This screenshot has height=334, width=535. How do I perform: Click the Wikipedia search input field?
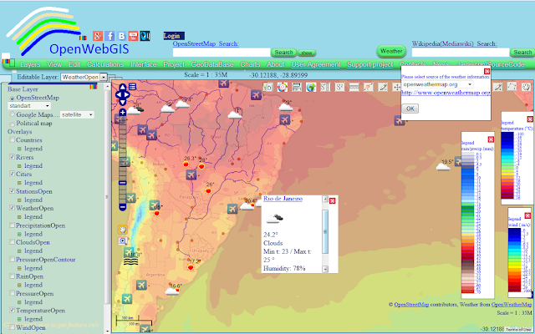pyautogui.click(x=461, y=52)
